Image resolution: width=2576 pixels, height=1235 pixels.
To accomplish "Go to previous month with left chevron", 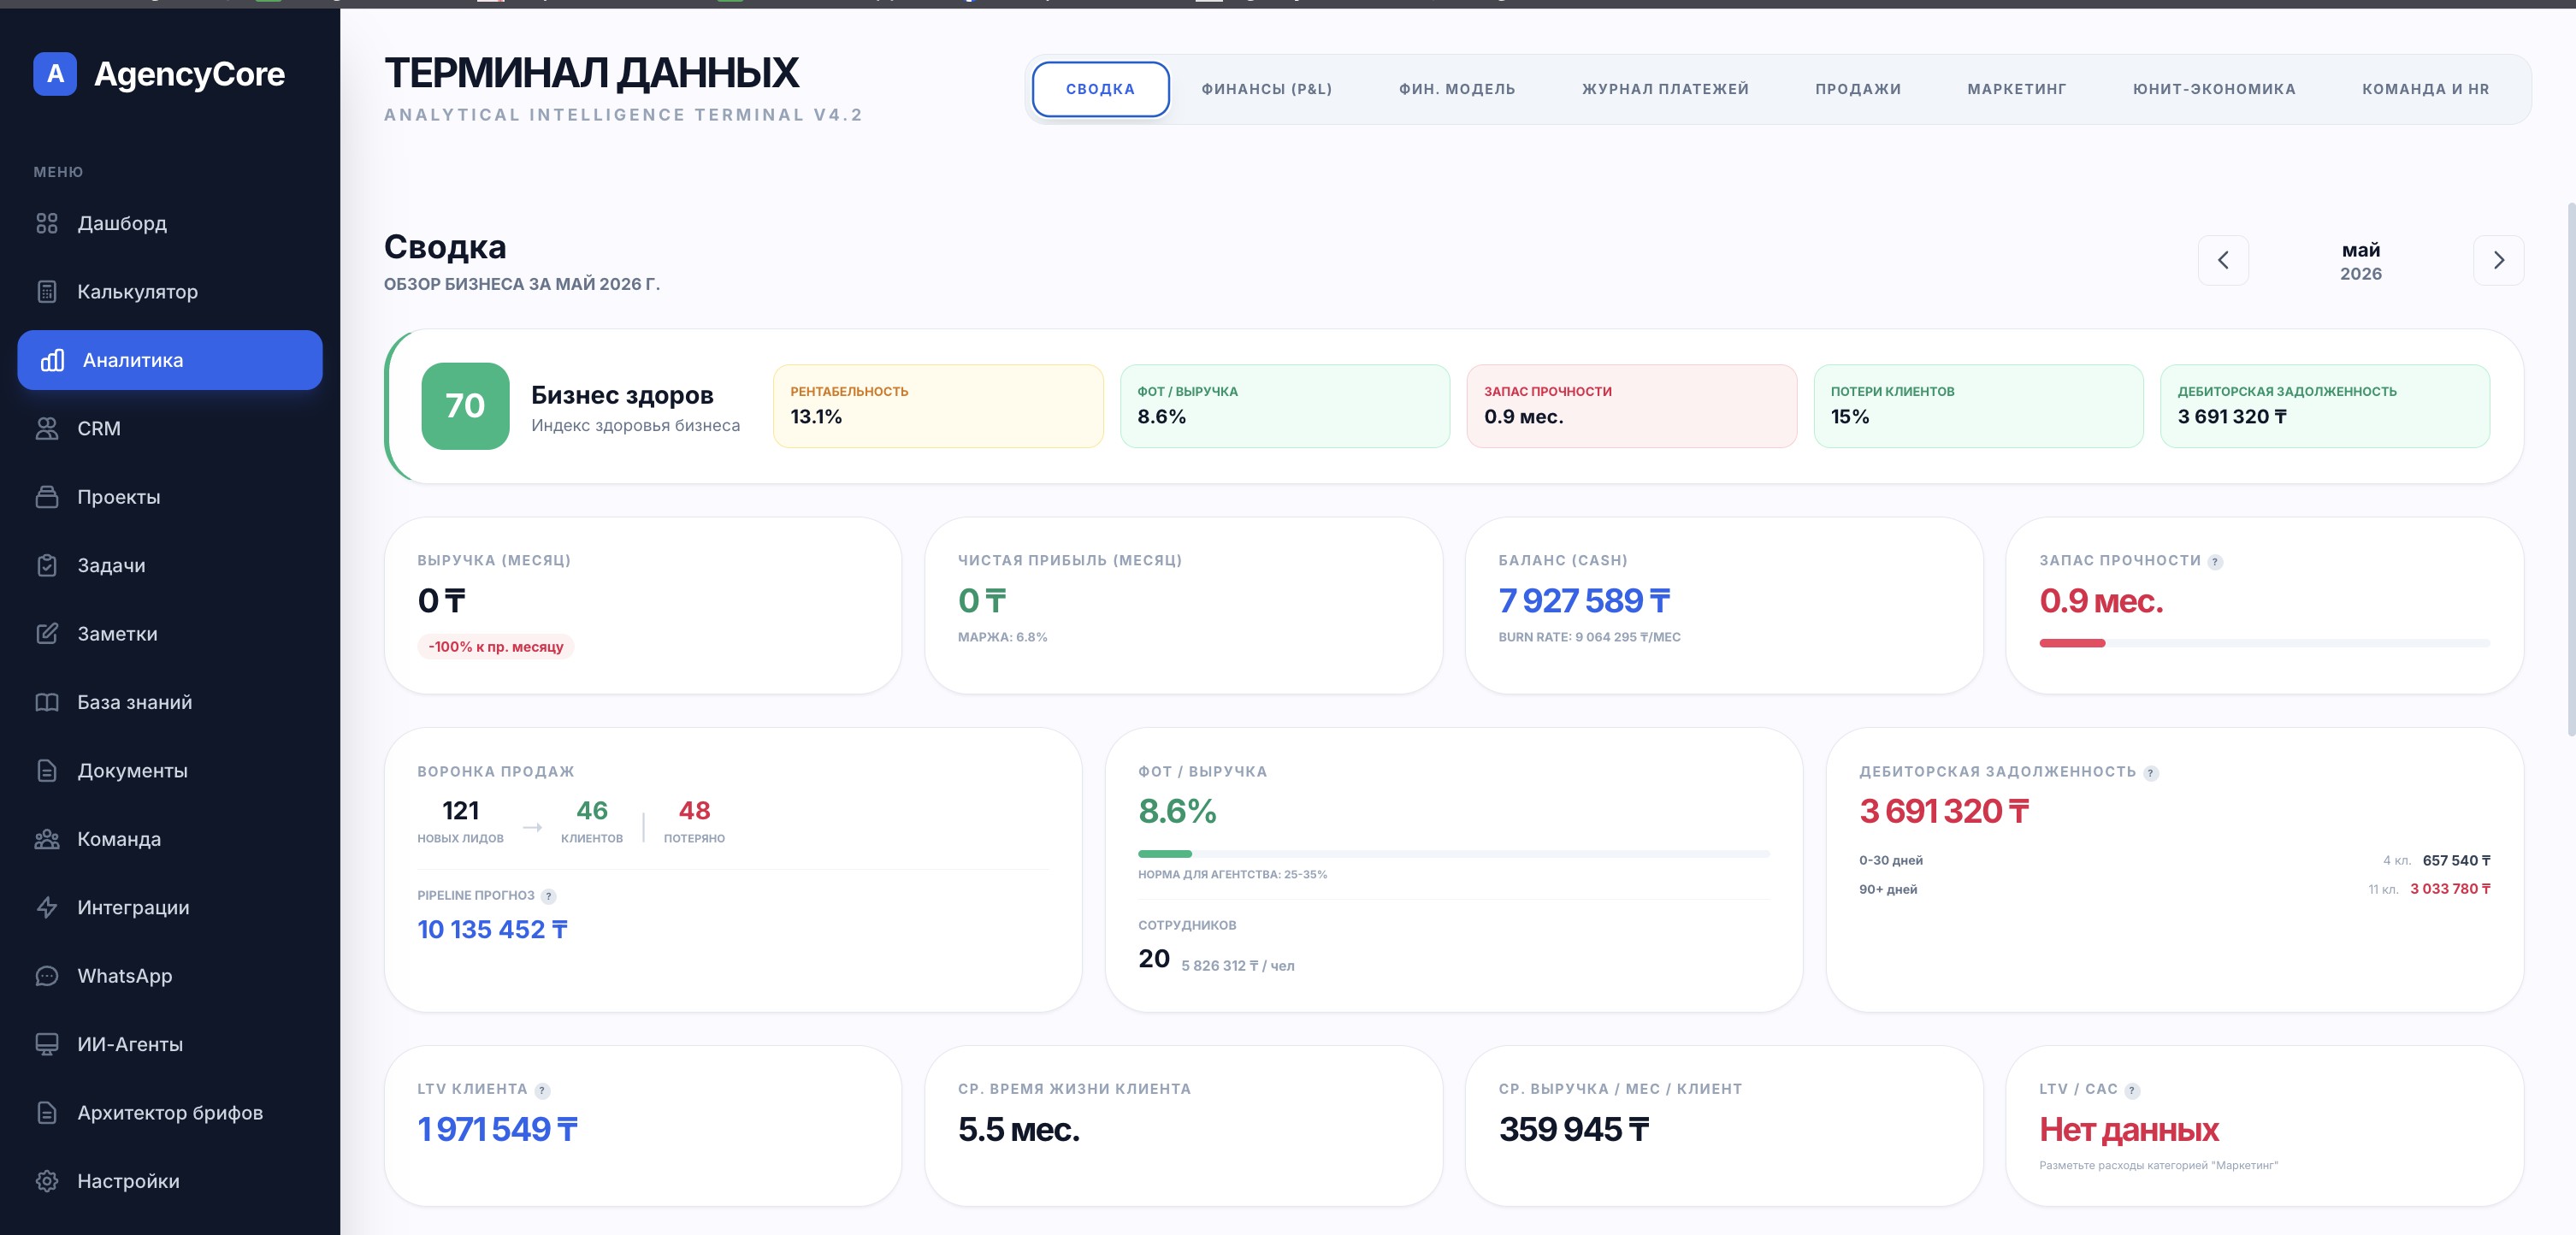I will point(2223,260).
